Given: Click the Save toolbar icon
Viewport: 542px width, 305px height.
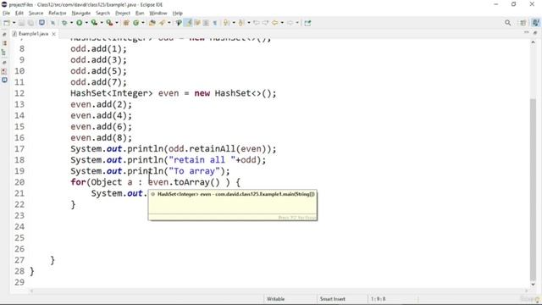Looking at the screenshot, I should [21, 23].
